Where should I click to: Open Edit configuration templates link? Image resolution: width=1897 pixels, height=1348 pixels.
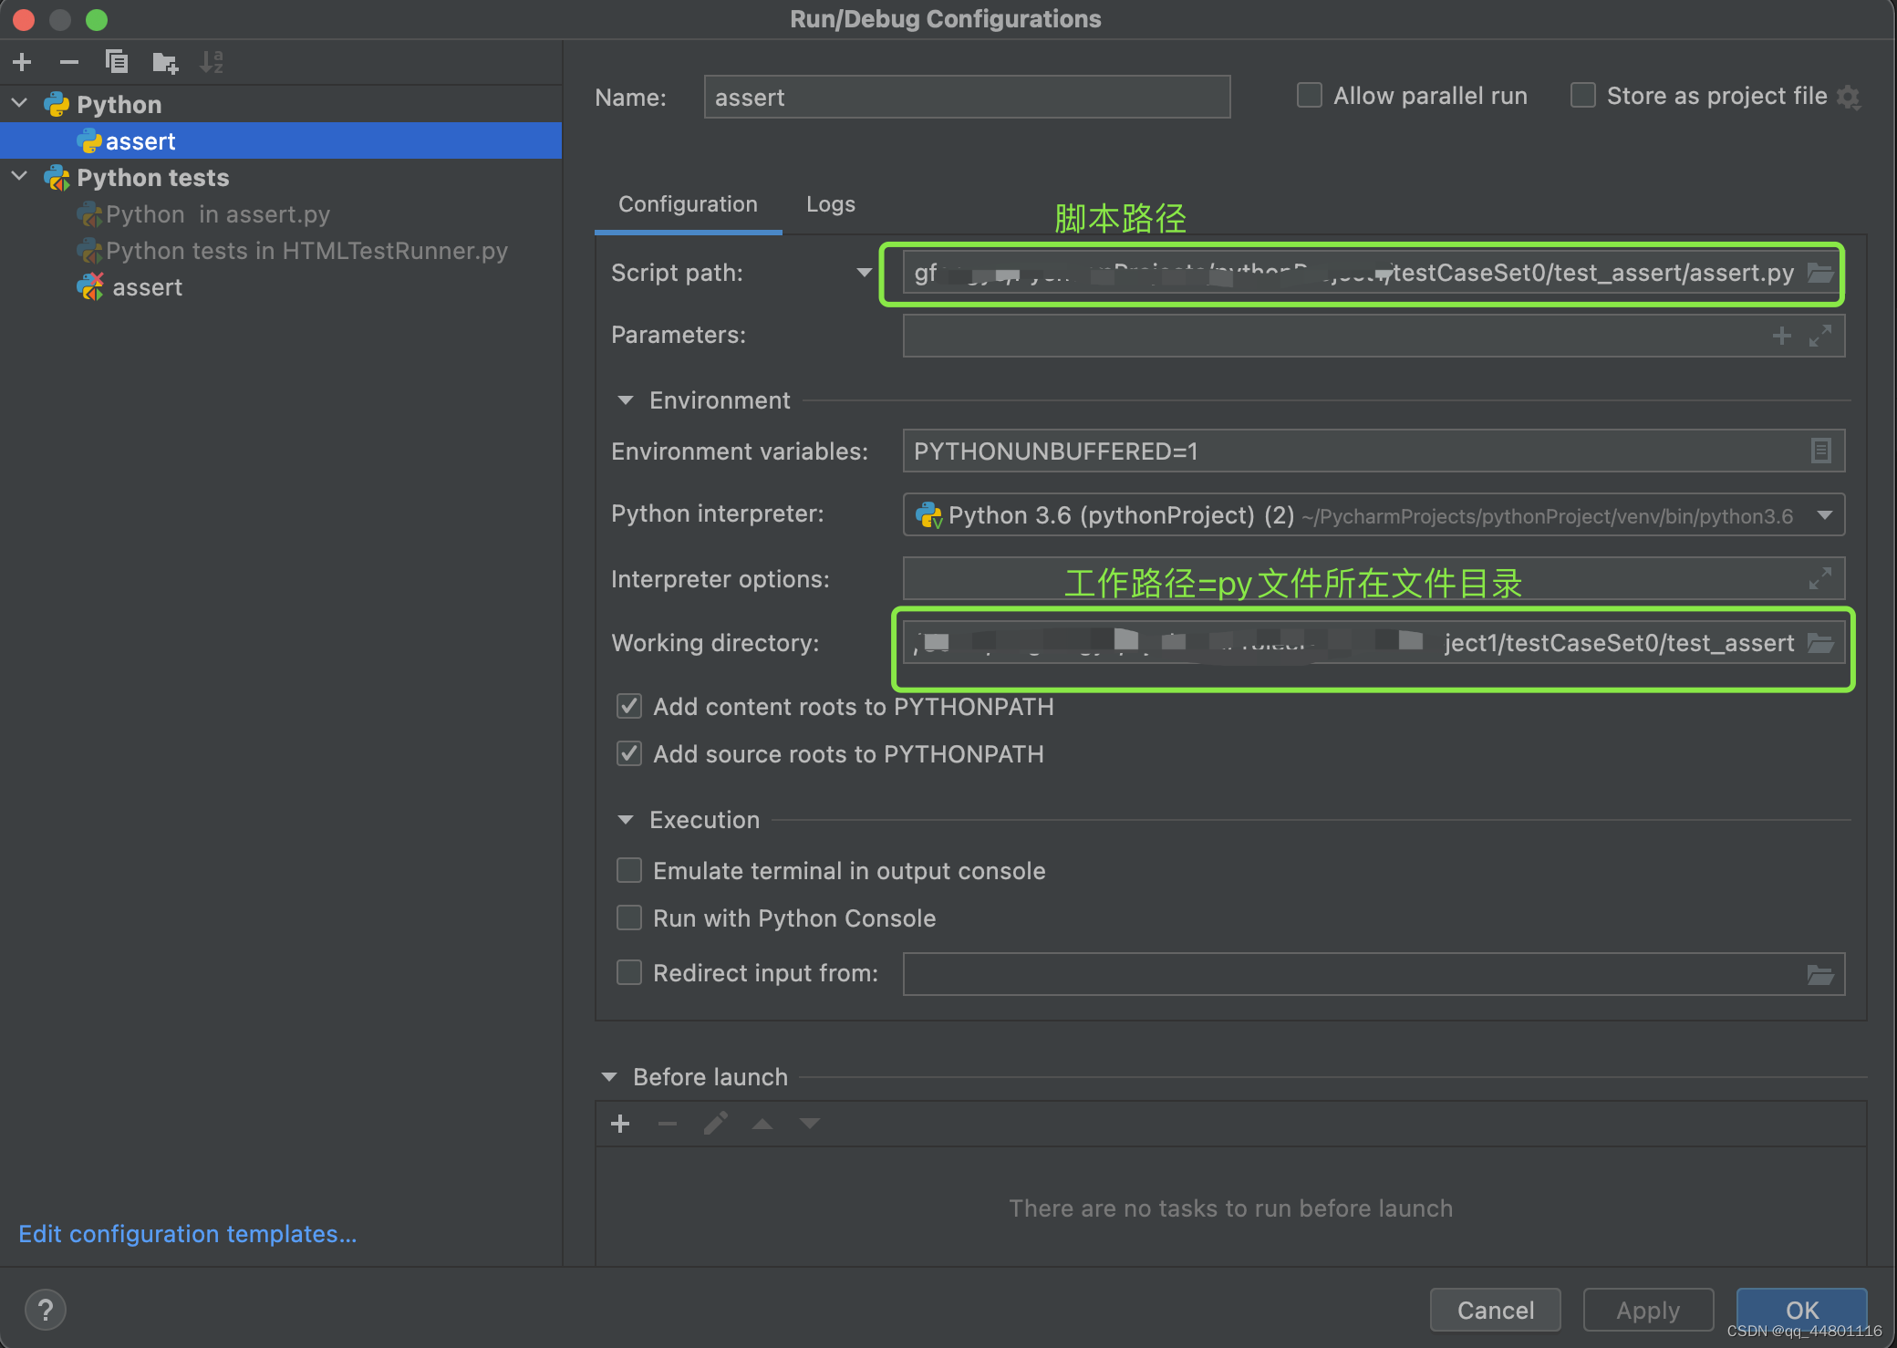pos(187,1234)
